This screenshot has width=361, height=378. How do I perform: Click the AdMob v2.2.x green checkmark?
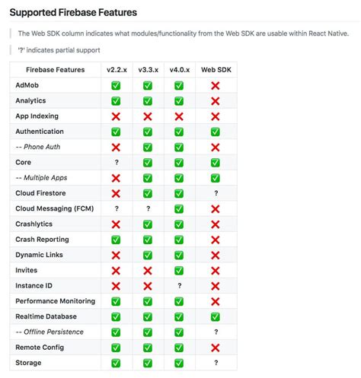point(116,85)
